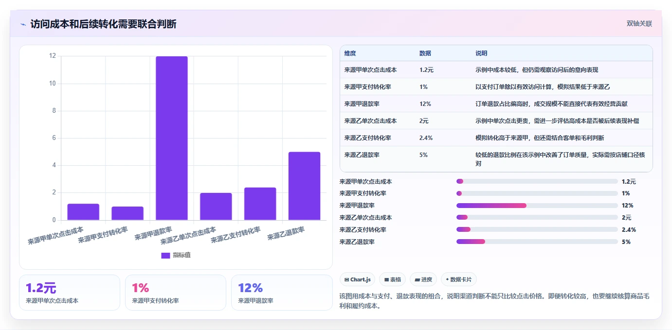672x330 pixels.
Task: Click the heading 访问成本和后续转化需要联合判断
Action: (x=103, y=24)
